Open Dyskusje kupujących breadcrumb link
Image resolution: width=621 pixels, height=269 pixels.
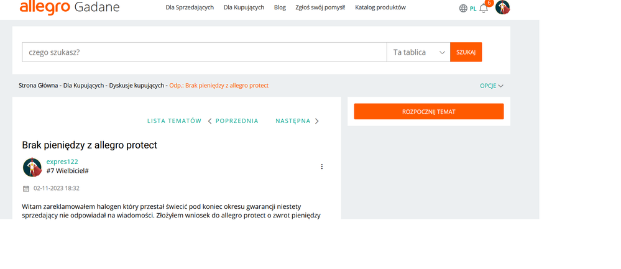(137, 85)
